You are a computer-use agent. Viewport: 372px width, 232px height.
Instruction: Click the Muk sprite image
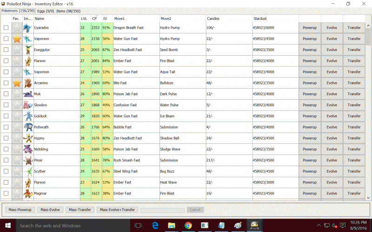28,94
